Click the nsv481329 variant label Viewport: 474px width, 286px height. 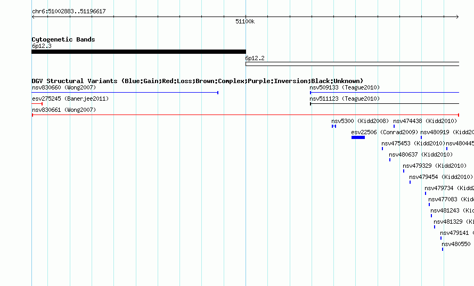454,222
